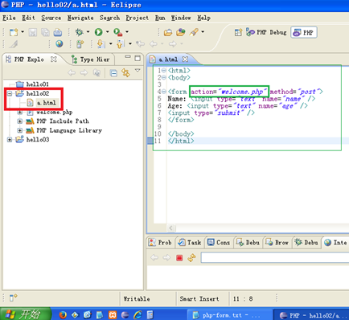Switch to the Tasks tab
The image size is (349, 320).
(x=190, y=243)
